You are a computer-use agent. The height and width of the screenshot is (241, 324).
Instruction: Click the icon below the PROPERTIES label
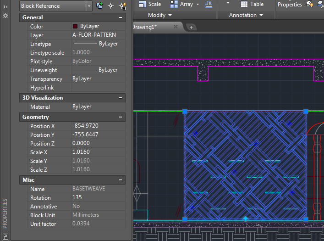5,236
